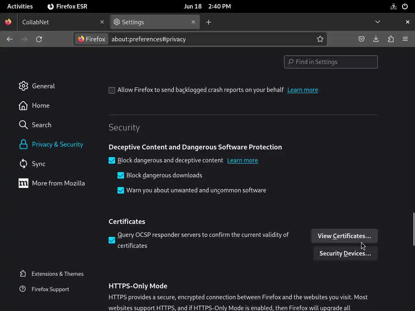Screen dimensions: 415x311
Task: Disable Warn about unwanted and uncommon software
Action: pyautogui.click(x=121, y=190)
